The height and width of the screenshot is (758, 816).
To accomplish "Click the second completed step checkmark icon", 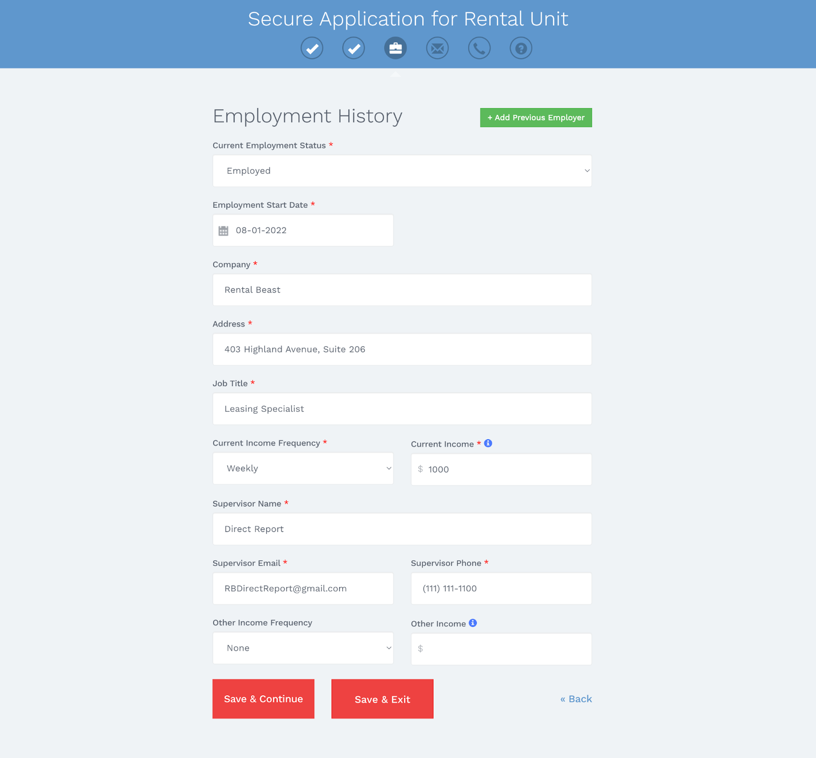I will point(353,48).
